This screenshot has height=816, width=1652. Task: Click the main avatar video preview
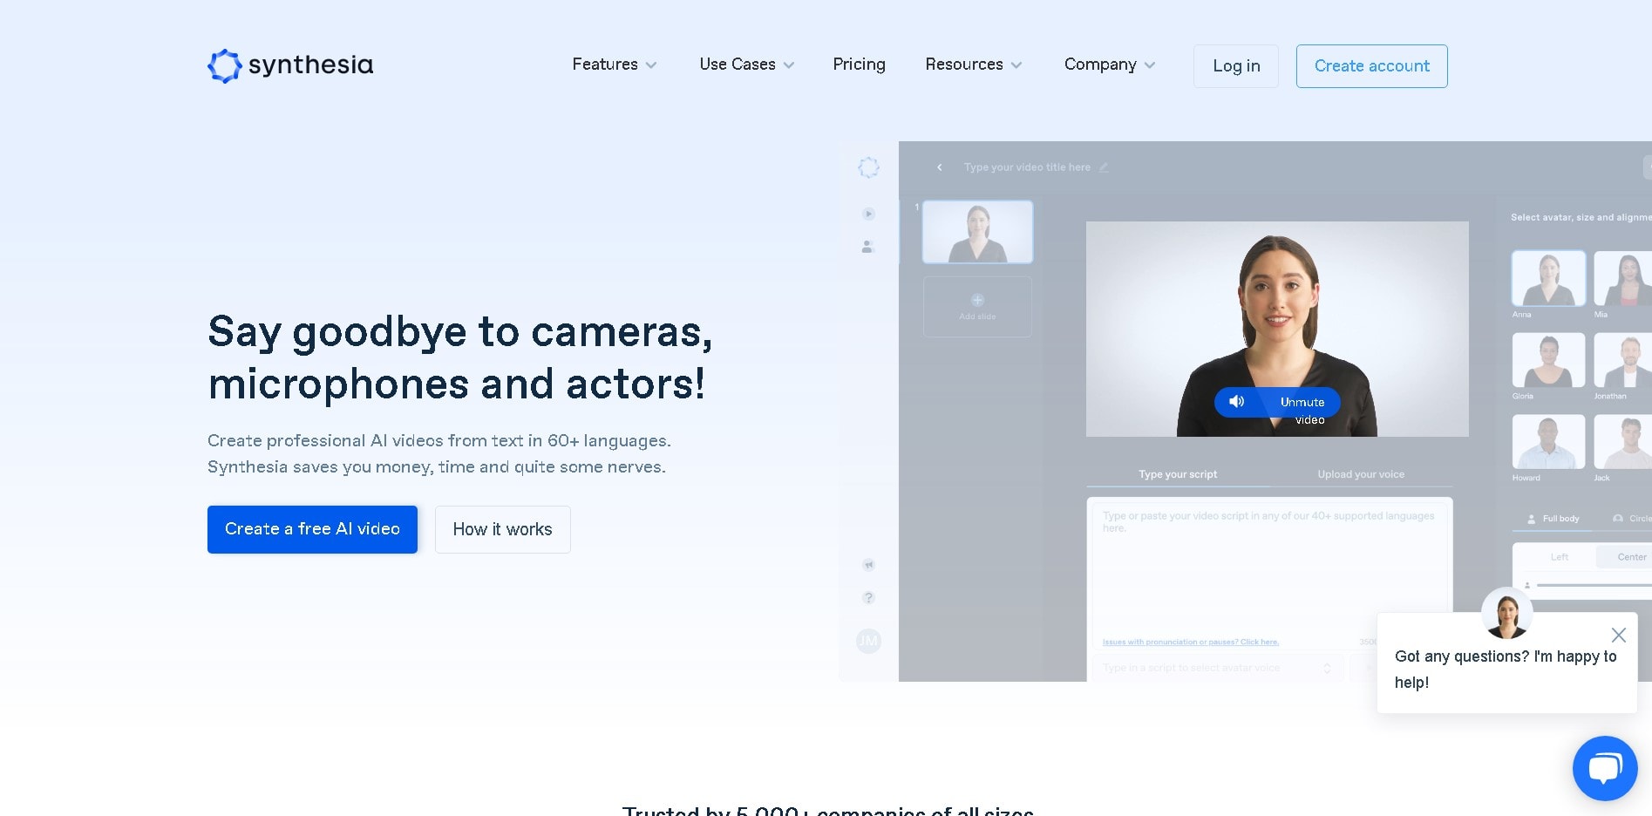(x=1277, y=329)
